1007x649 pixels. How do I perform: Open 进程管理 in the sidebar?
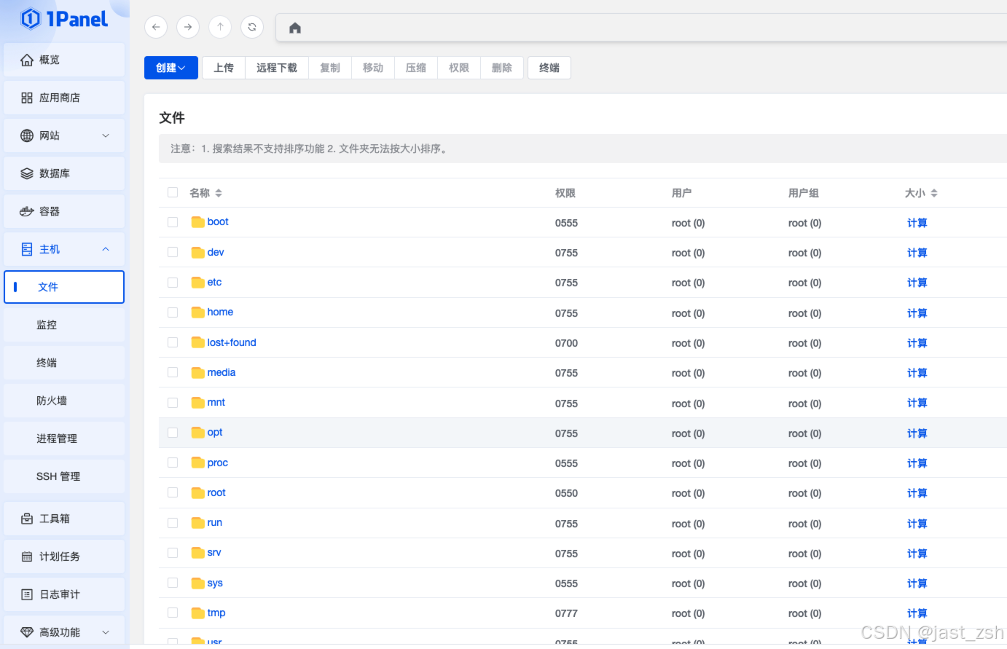64,438
